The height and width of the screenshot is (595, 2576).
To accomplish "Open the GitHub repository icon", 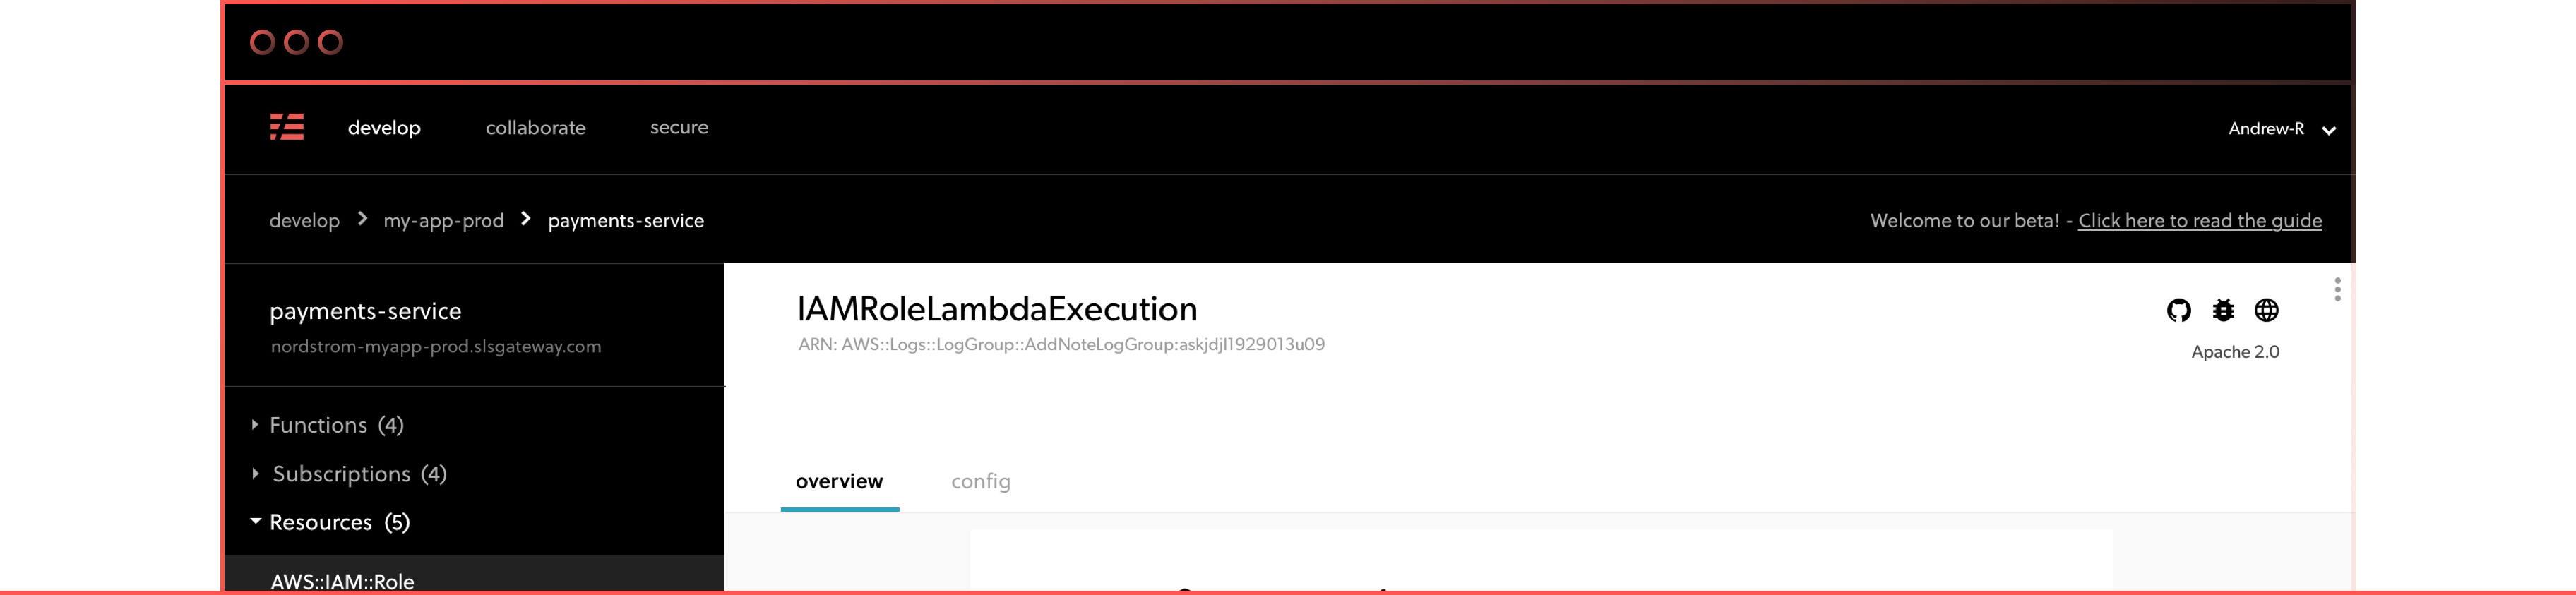I will tap(2178, 310).
